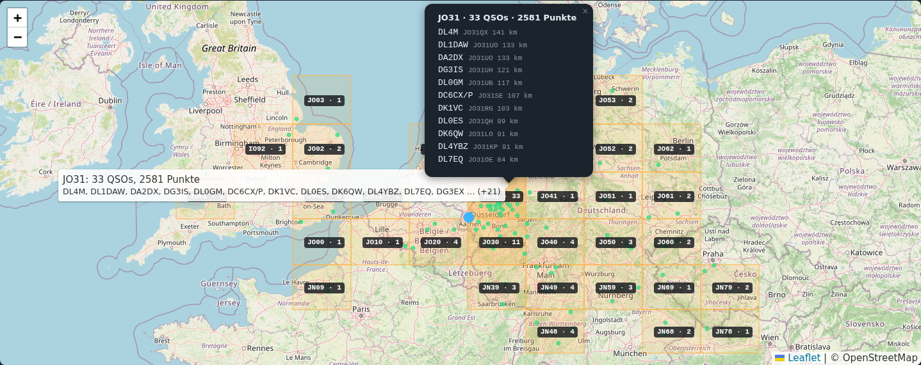Image resolution: width=921 pixels, height=365 pixels.
Task: Select the JN49 · 4 grid label
Action: tap(557, 288)
